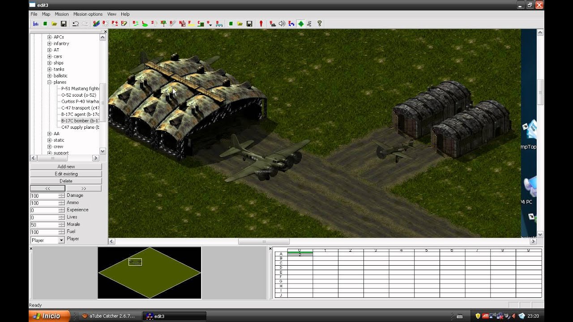Click the second green square toolbar icon
This screenshot has height=322, width=573.
[231, 23]
